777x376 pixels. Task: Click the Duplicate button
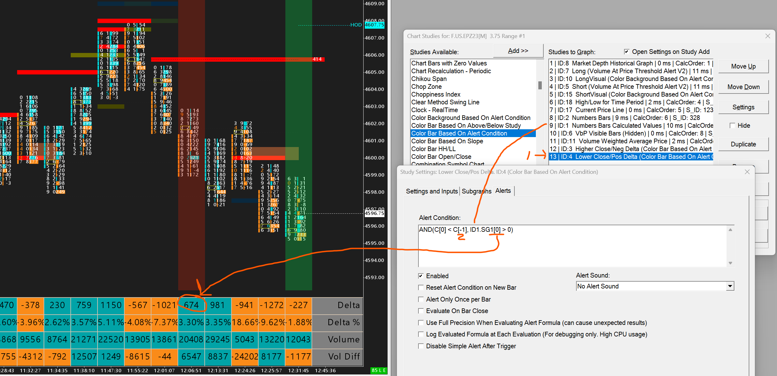point(743,144)
